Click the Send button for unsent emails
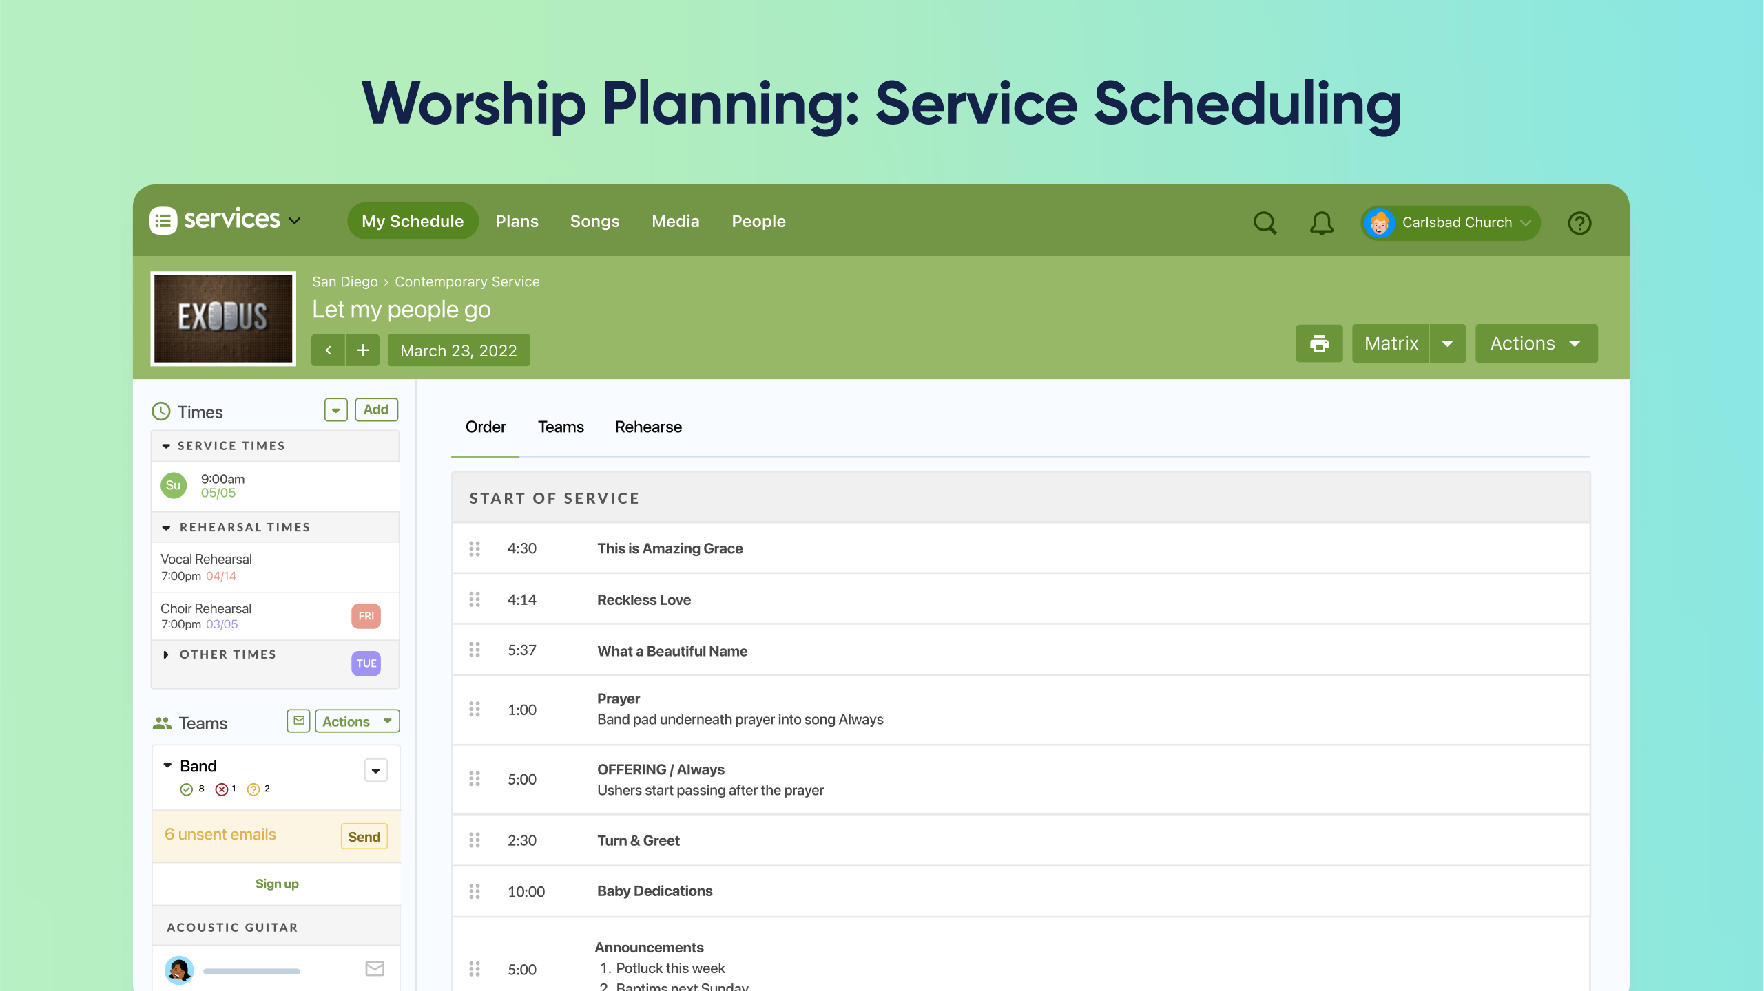The image size is (1764, 991). pyautogui.click(x=363, y=836)
